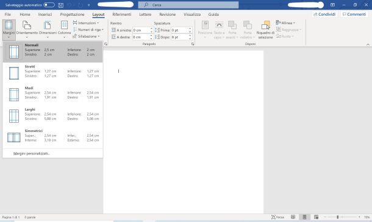The image size is (372, 222).
Task: Click the Cerca search field
Action: coord(188,5)
